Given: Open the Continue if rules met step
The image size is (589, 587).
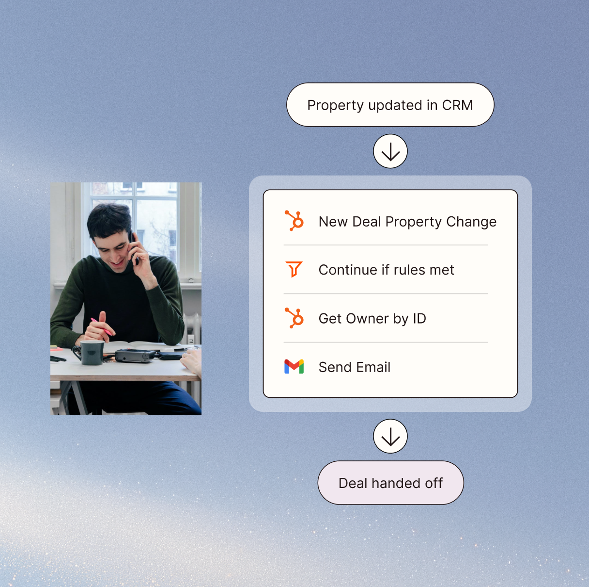Looking at the screenshot, I should coord(386,270).
